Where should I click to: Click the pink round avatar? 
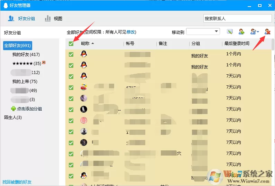click(84, 120)
